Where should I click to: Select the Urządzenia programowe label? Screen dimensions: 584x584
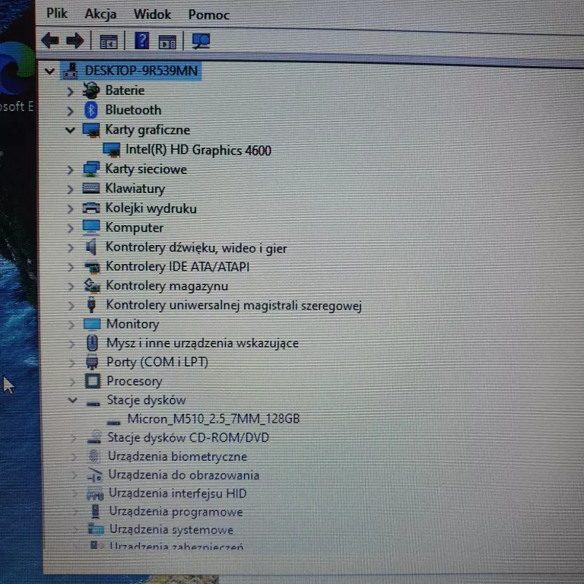(176, 512)
